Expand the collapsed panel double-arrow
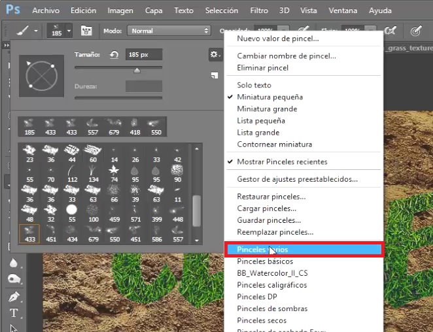Image resolution: width=433 pixels, height=332 pixels. pyautogui.click(x=6, y=44)
